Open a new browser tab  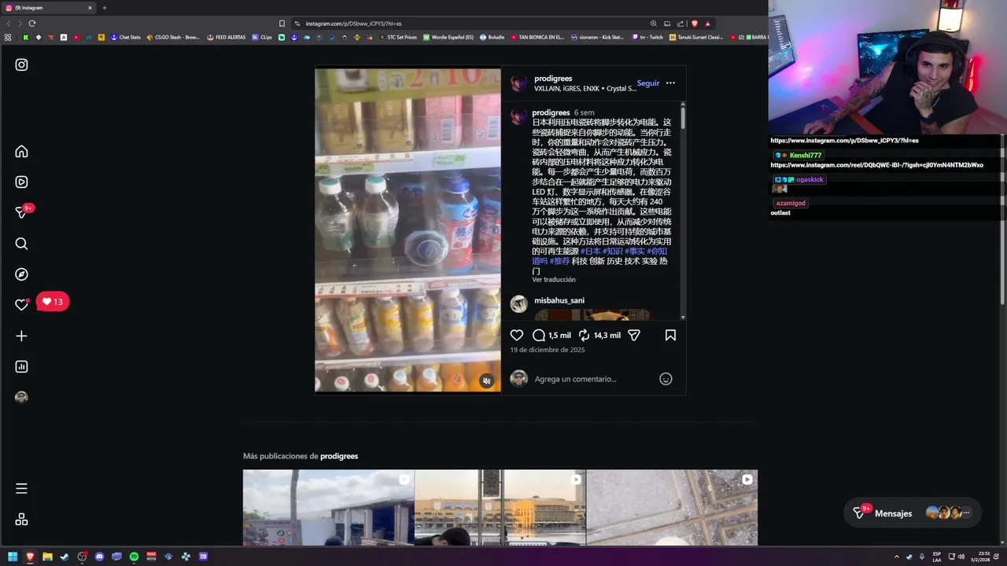pyautogui.click(x=104, y=8)
